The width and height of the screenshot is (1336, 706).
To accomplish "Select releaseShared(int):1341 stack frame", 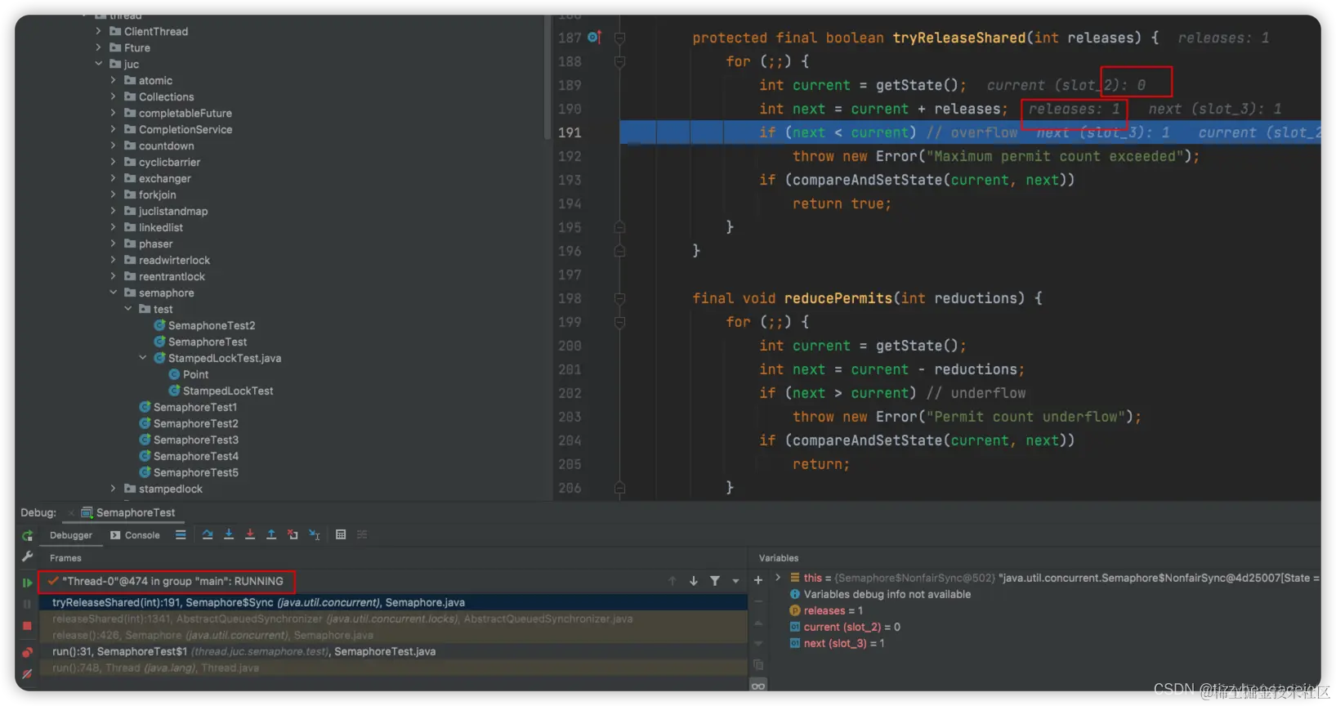I will point(392,619).
